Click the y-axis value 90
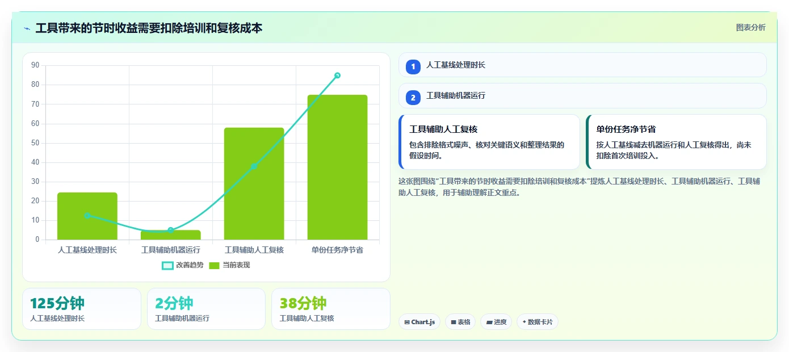This screenshot has height=352, width=789. pos(35,65)
